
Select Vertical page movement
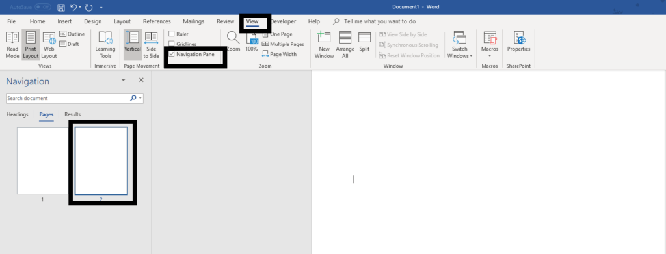tap(133, 45)
